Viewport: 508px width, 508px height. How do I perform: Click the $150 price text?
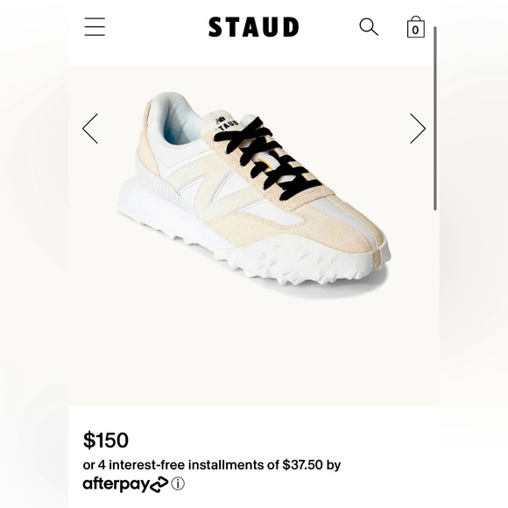pyautogui.click(x=106, y=440)
